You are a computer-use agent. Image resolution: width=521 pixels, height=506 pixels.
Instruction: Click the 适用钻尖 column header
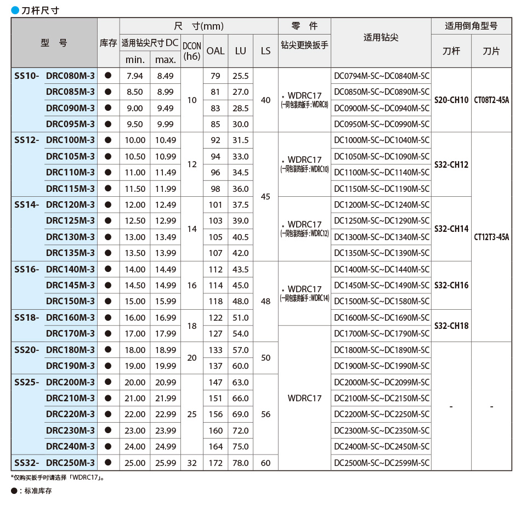(x=381, y=37)
